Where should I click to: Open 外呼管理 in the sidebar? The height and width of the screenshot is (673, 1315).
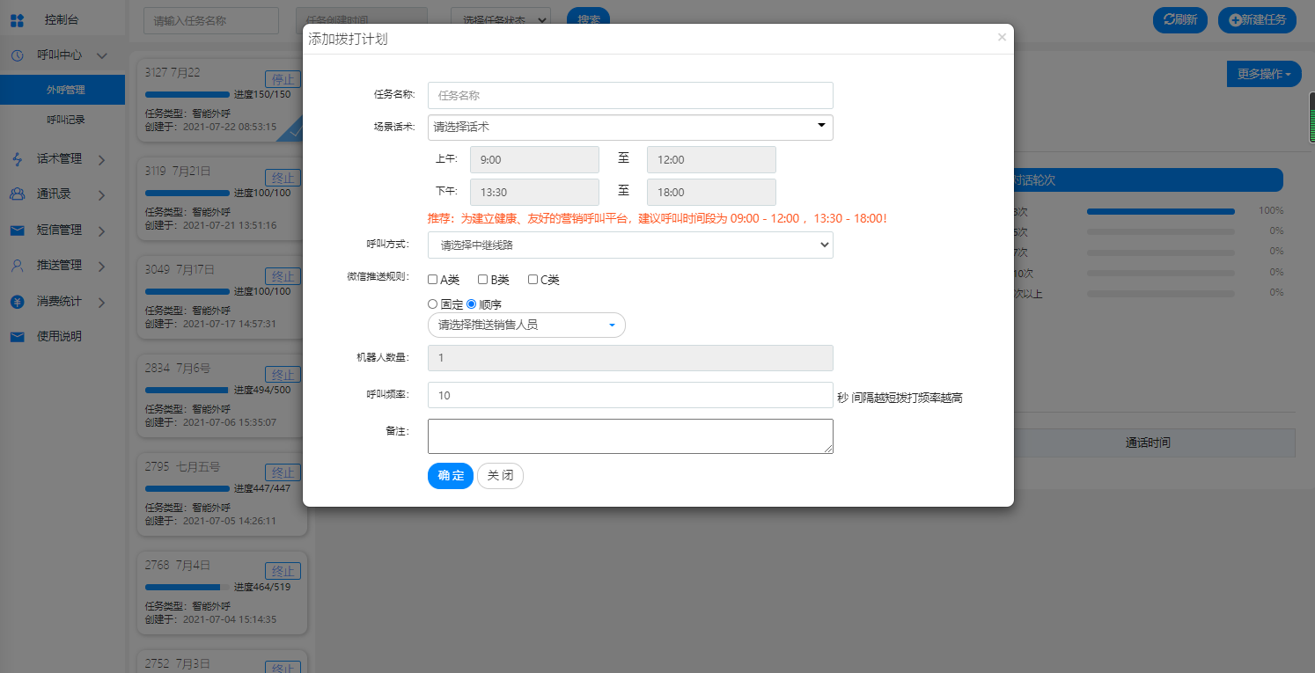pos(62,90)
